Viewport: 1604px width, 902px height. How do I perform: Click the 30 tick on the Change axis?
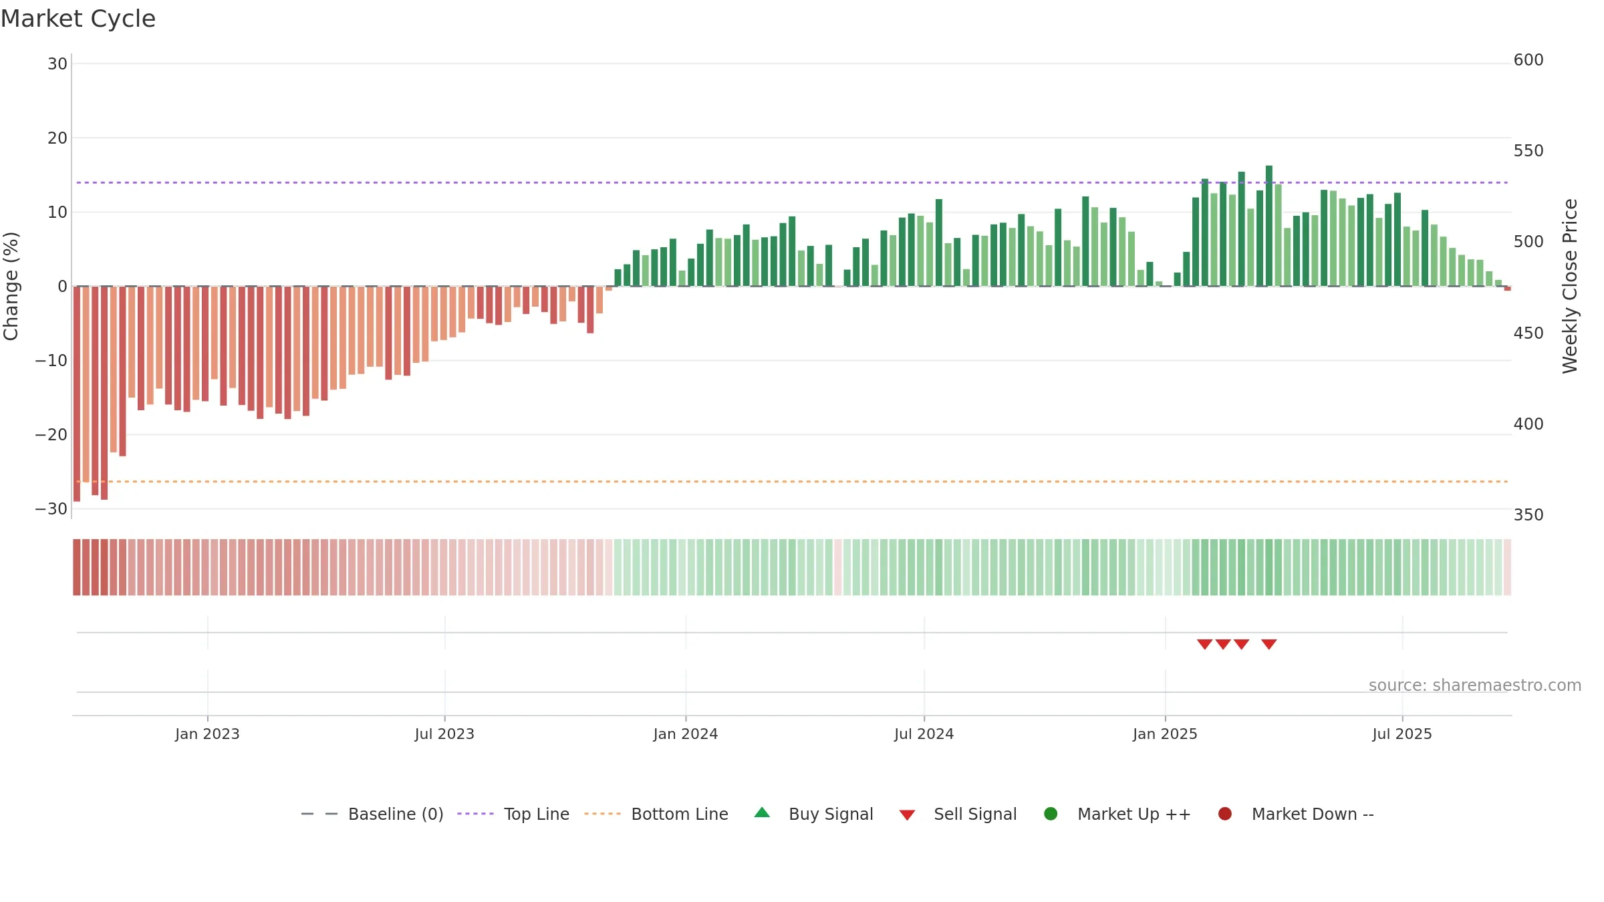pos(57,64)
